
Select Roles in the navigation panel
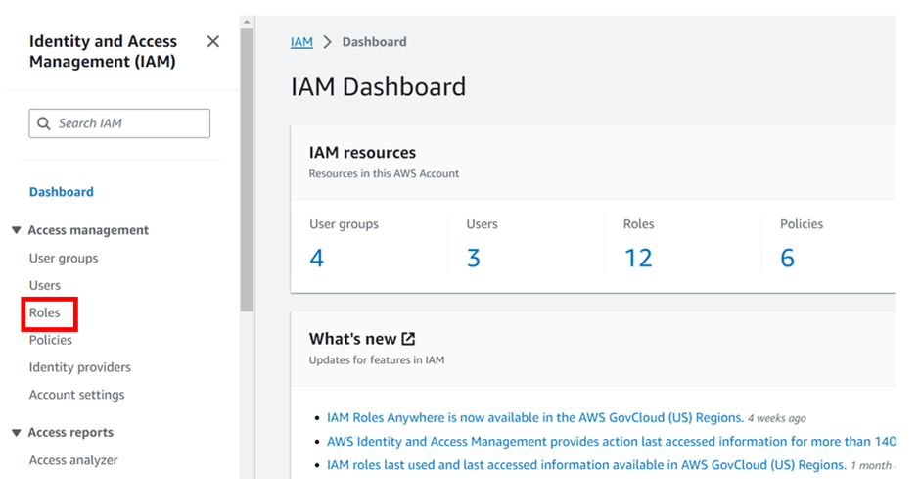(45, 313)
